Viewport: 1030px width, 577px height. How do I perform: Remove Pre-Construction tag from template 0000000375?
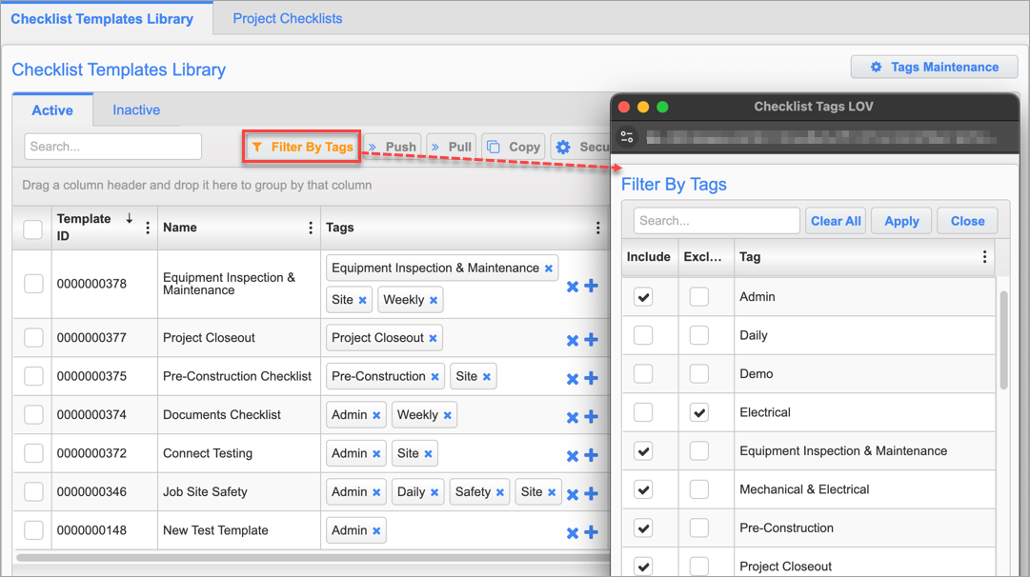pos(434,377)
